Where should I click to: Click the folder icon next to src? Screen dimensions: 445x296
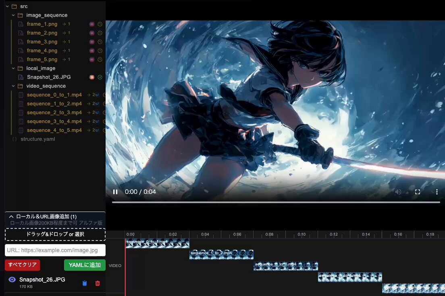(14, 6)
